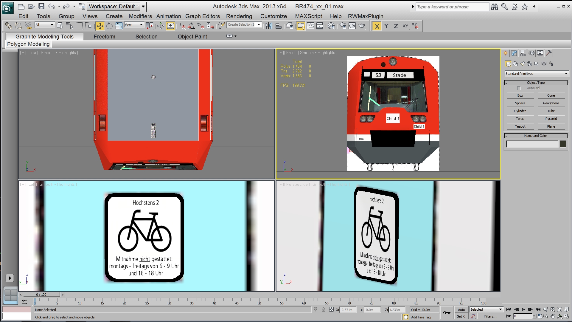The image size is (572, 322).
Task: Click the object color swatch
Action: [563, 144]
